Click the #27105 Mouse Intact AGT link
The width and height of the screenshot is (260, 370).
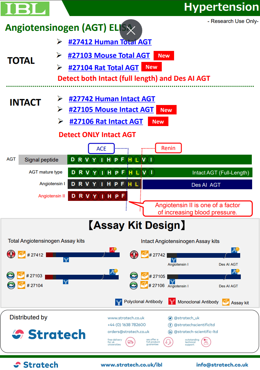(111, 110)
